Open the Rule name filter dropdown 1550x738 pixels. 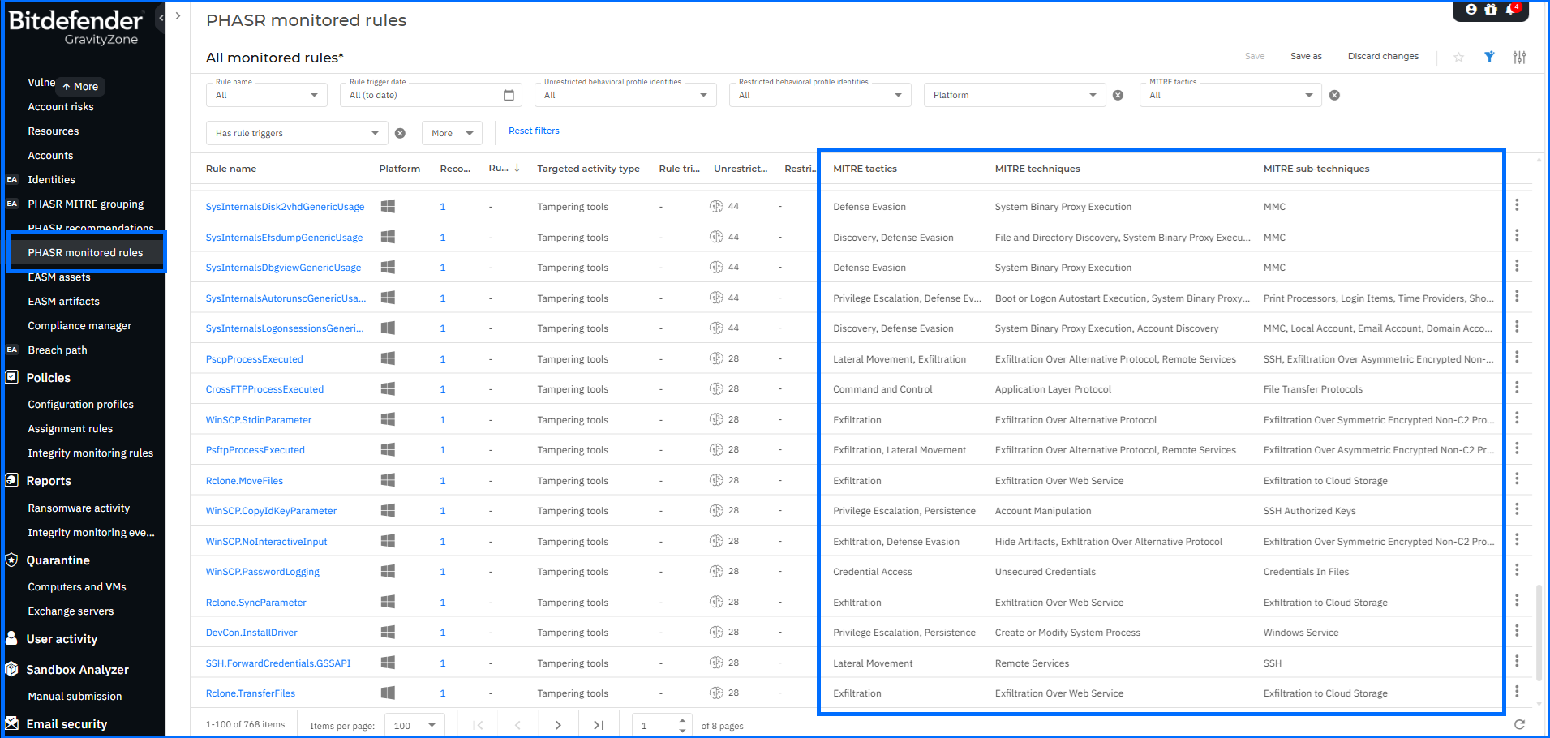[x=267, y=95]
